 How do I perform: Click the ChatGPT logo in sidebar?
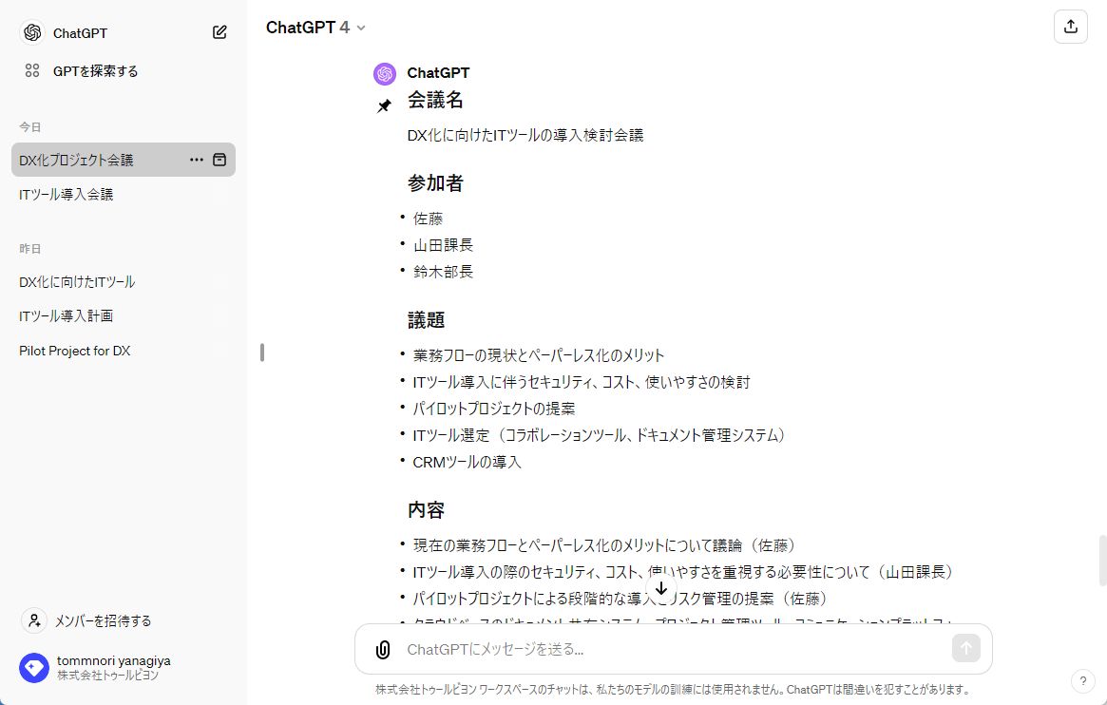[32, 32]
